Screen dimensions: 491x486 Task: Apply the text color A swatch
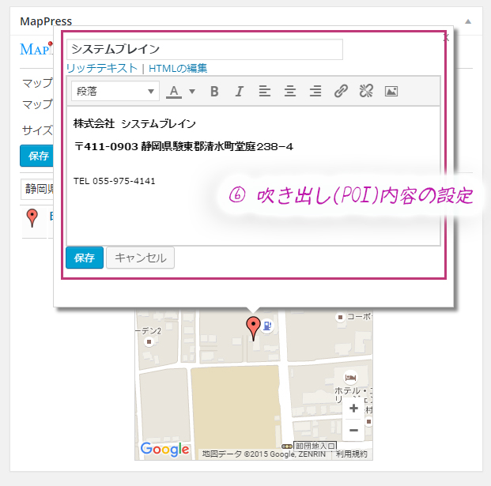point(175,91)
